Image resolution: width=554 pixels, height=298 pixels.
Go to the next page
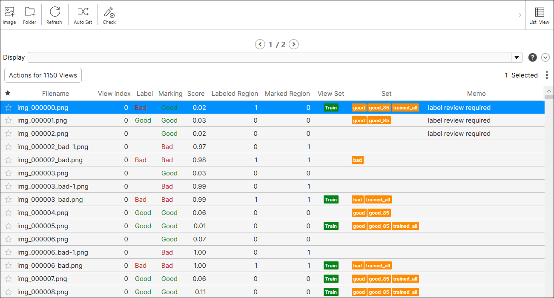(x=293, y=44)
